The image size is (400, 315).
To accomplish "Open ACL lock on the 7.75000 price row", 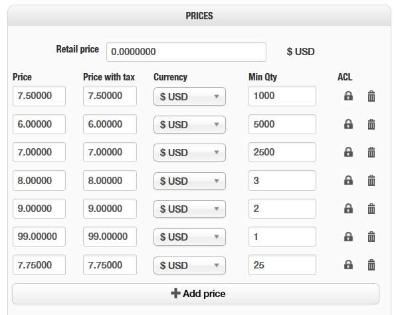I will pyautogui.click(x=348, y=264).
